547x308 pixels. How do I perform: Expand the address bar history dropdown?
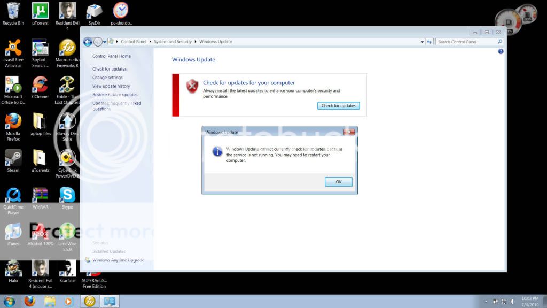coord(421,42)
